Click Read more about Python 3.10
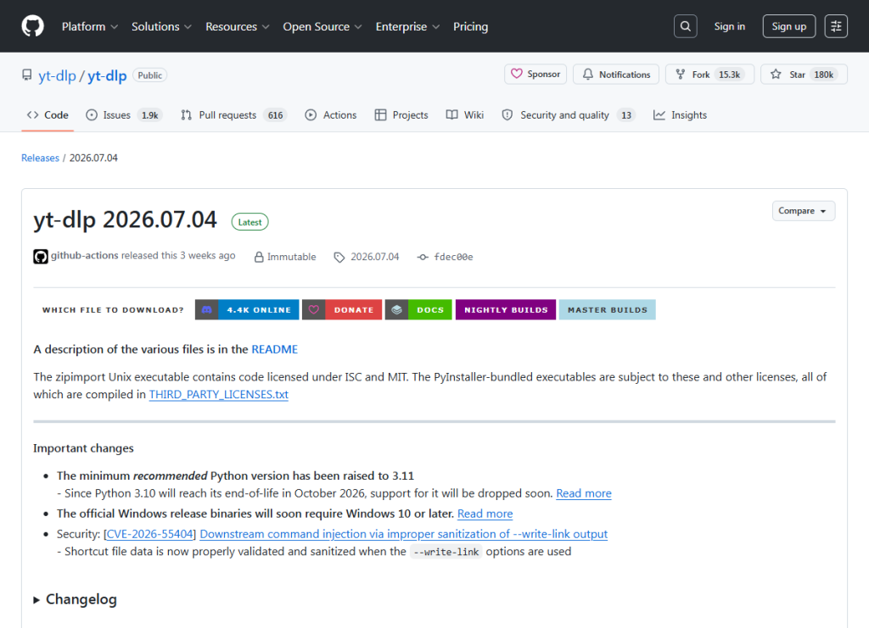This screenshot has height=628, width=869. pyautogui.click(x=584, y=493)
